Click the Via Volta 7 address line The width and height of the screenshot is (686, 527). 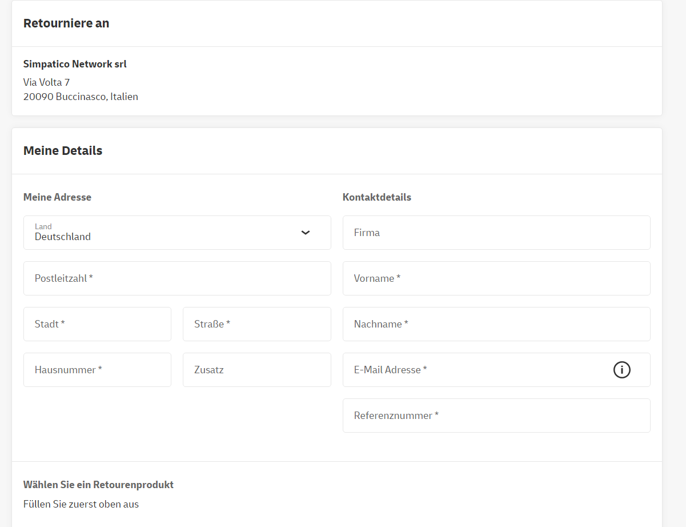point(47,82)
